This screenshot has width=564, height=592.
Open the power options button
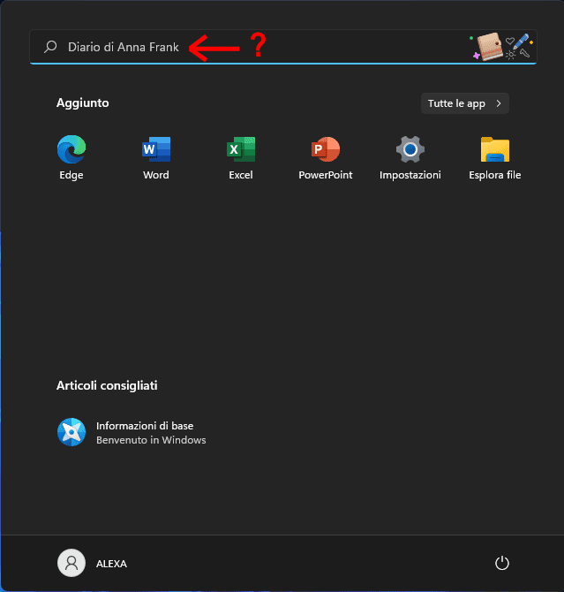(501, 563)
